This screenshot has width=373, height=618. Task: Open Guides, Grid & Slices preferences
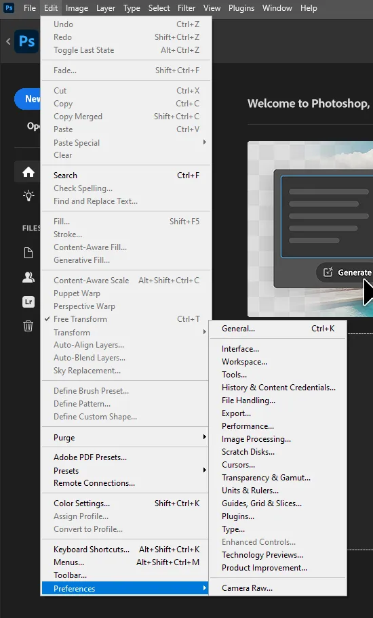click(x=278, y=503)
